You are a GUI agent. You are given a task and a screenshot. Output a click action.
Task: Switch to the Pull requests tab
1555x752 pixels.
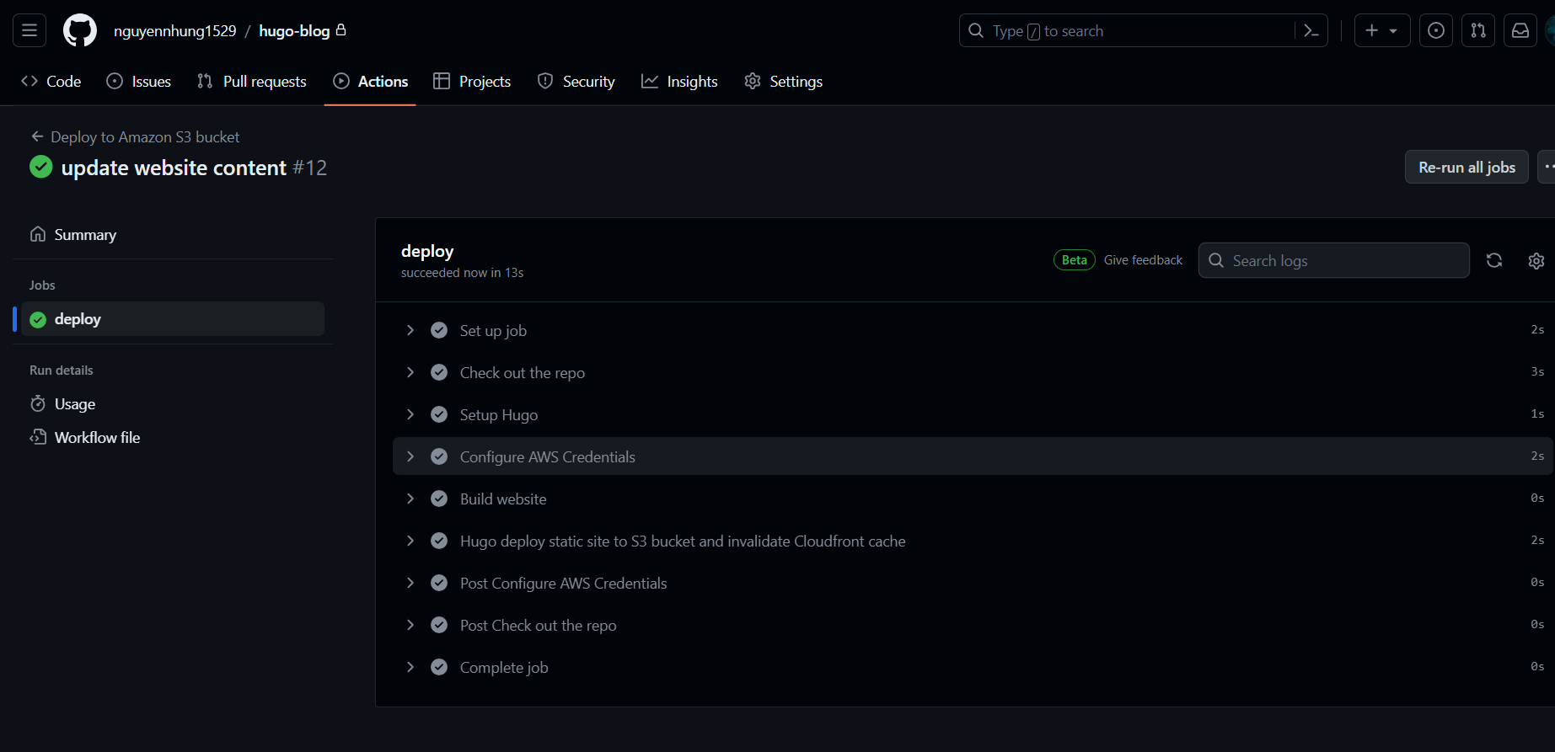[x=252, y=81]
